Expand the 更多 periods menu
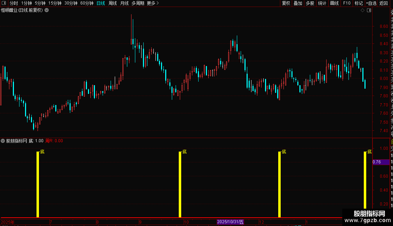The width and height of the screenshot is (393, 226). 153,3
